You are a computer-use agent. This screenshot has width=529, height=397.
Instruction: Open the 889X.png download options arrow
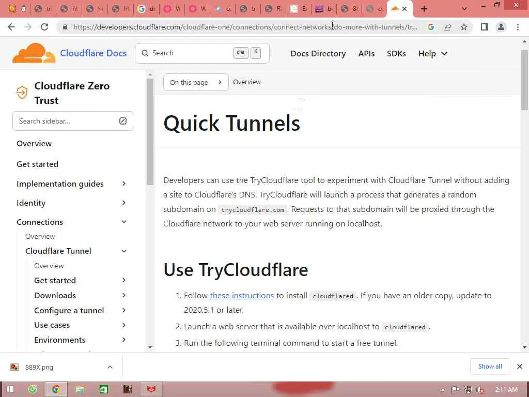(110, 367)
